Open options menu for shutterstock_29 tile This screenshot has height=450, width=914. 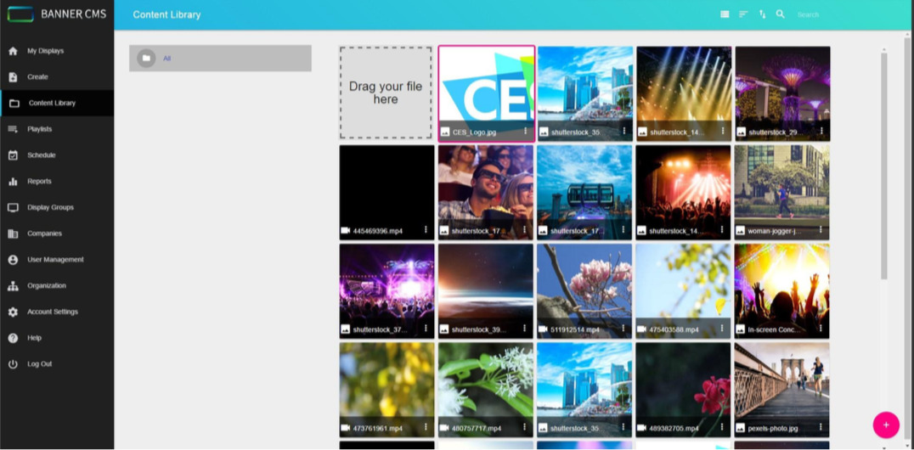(x=822, y=131)
